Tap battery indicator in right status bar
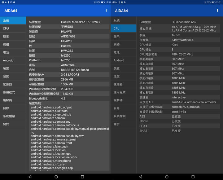223x180 pixels. (213, 2)
